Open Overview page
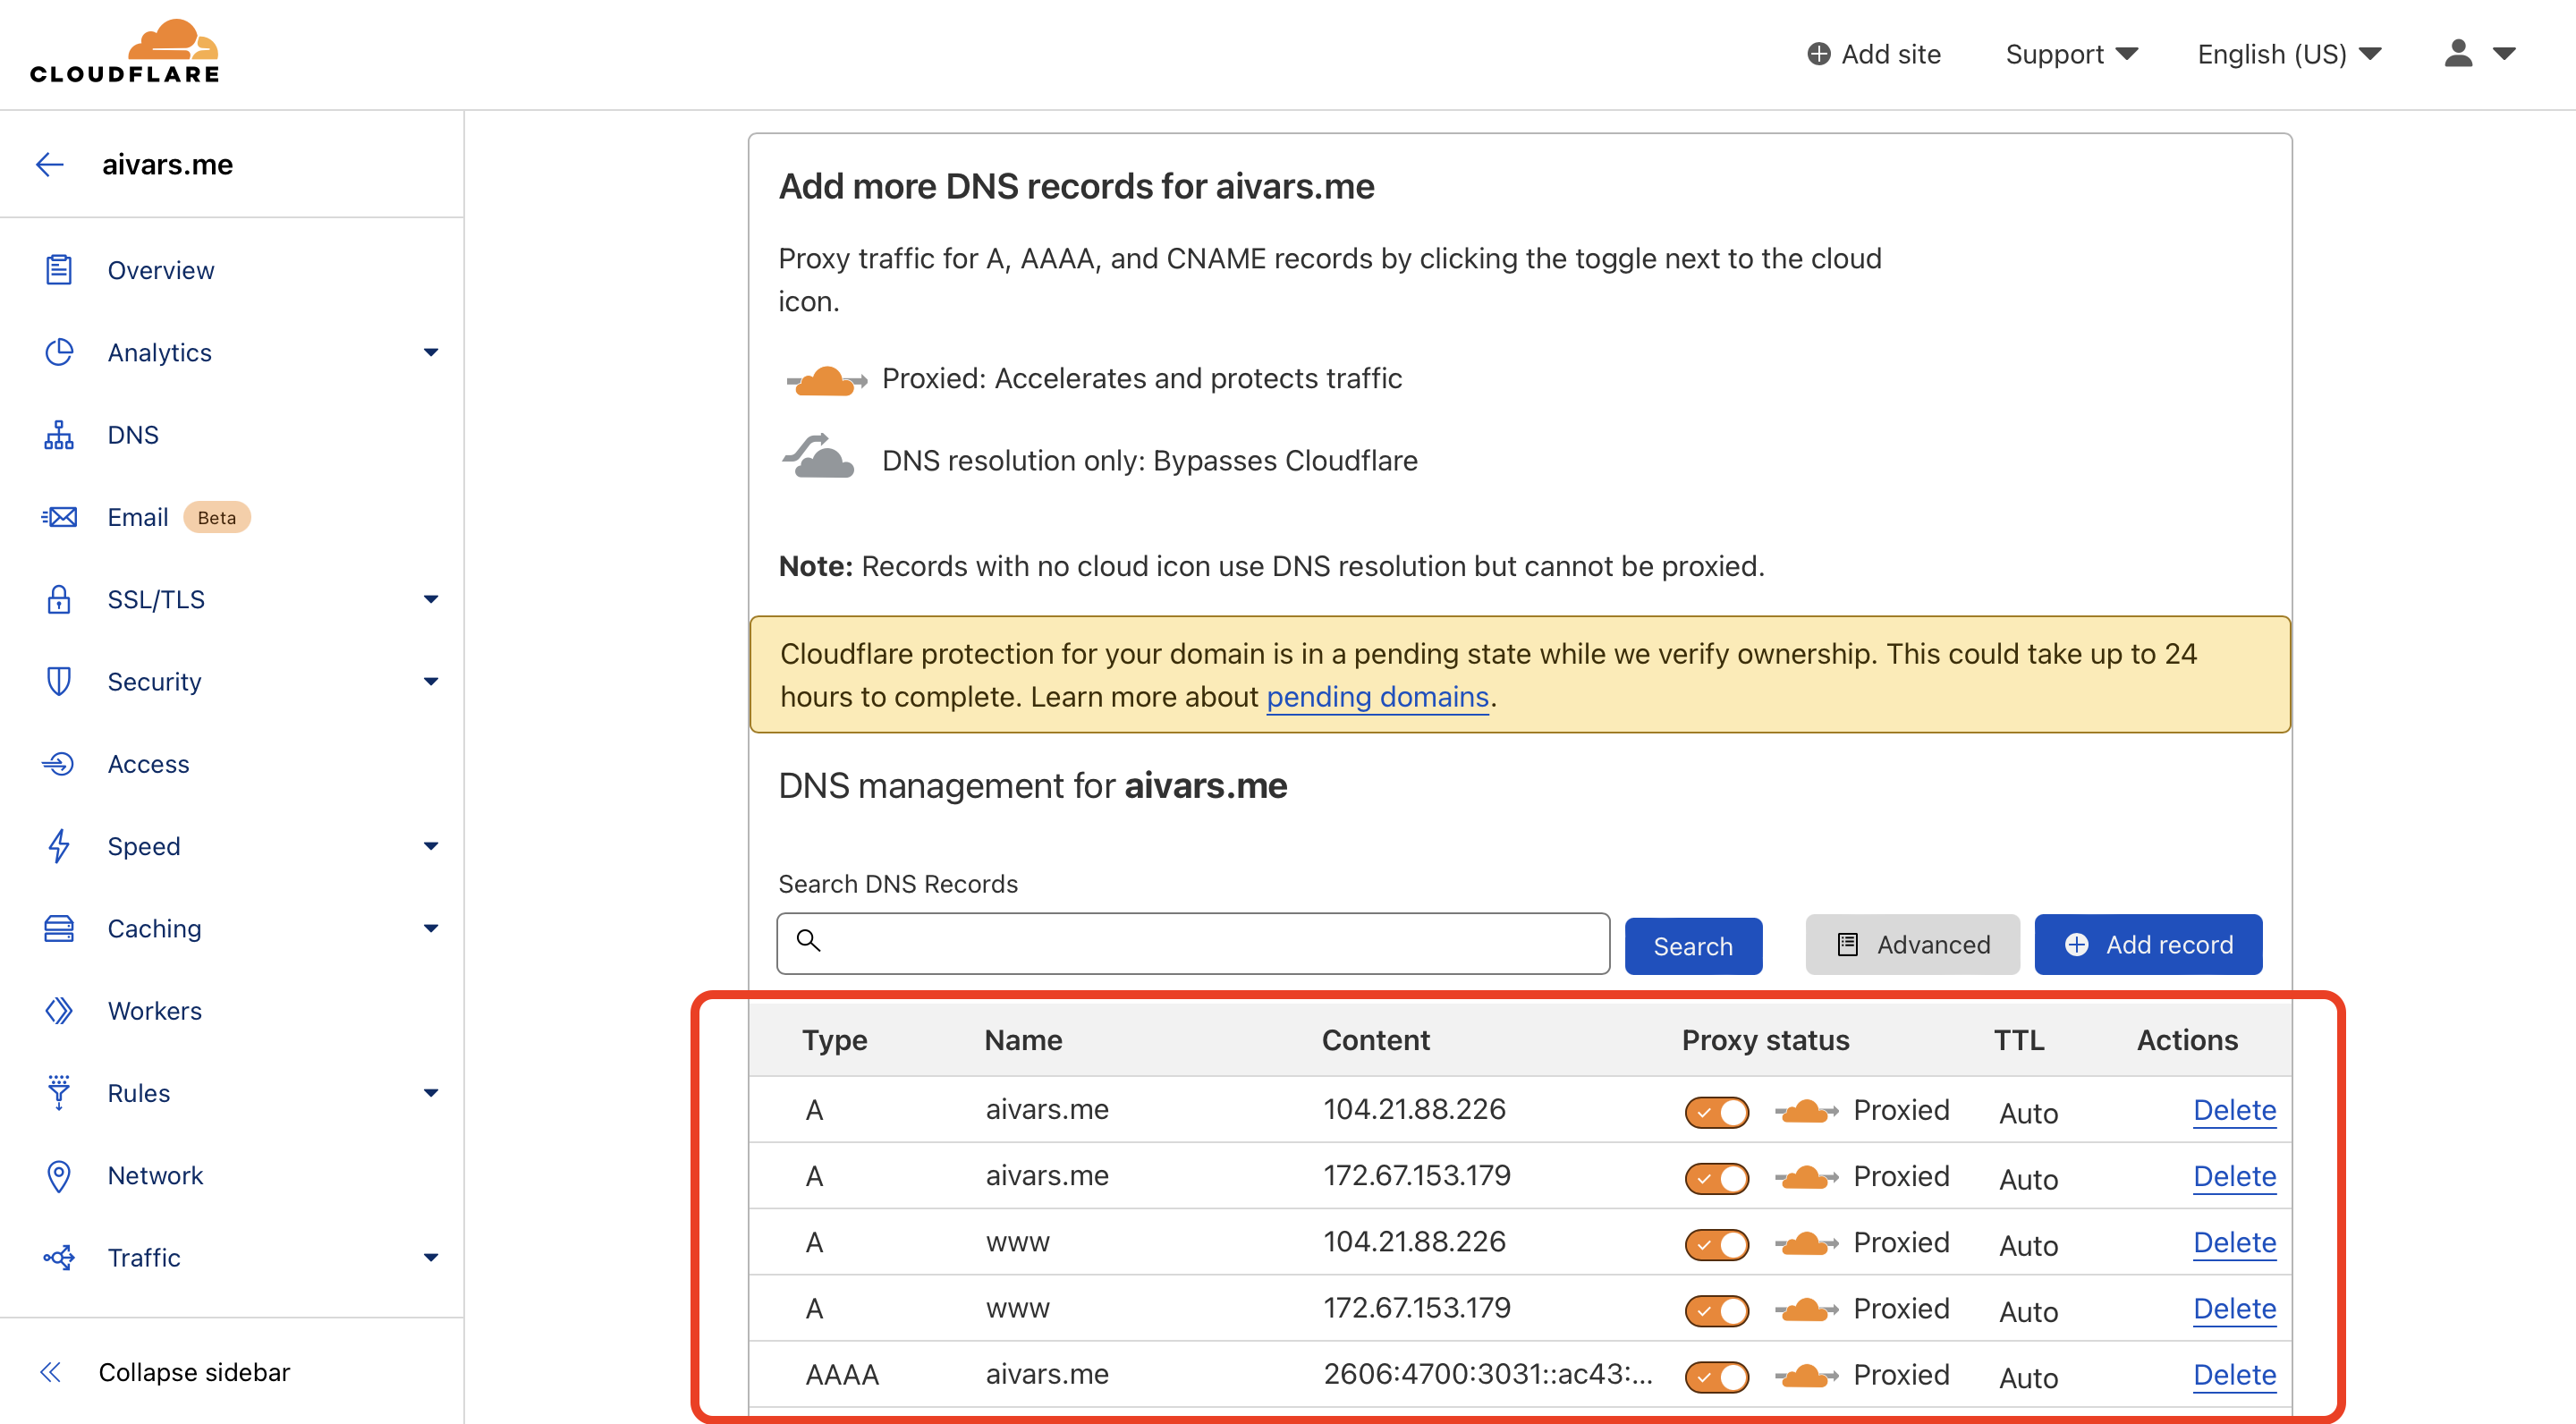 click(x=159, y=268)
